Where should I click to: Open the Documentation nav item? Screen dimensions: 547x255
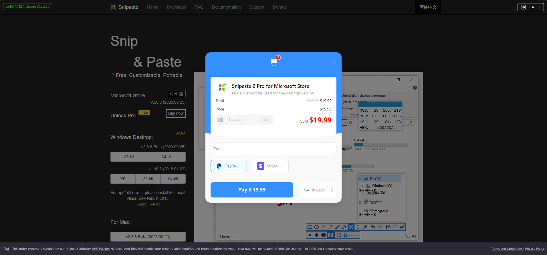coord(226,7)
